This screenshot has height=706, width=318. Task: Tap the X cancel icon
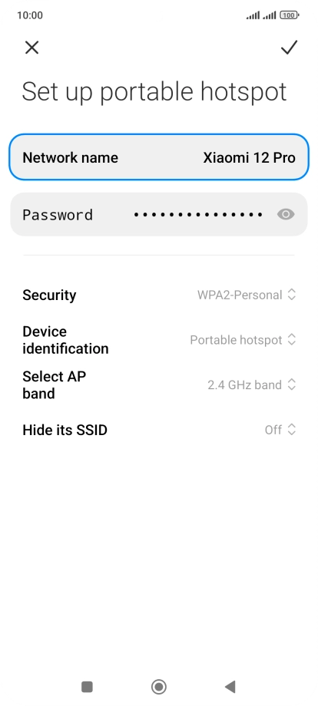[x=31, y=48]
